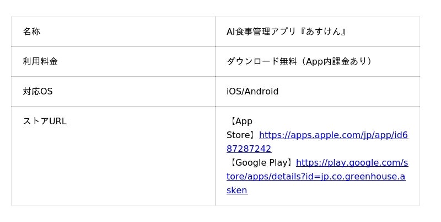This screenshot has height=222, width=441.
Task: Click the word iOS in the OS cell
Action: (233, 92)
